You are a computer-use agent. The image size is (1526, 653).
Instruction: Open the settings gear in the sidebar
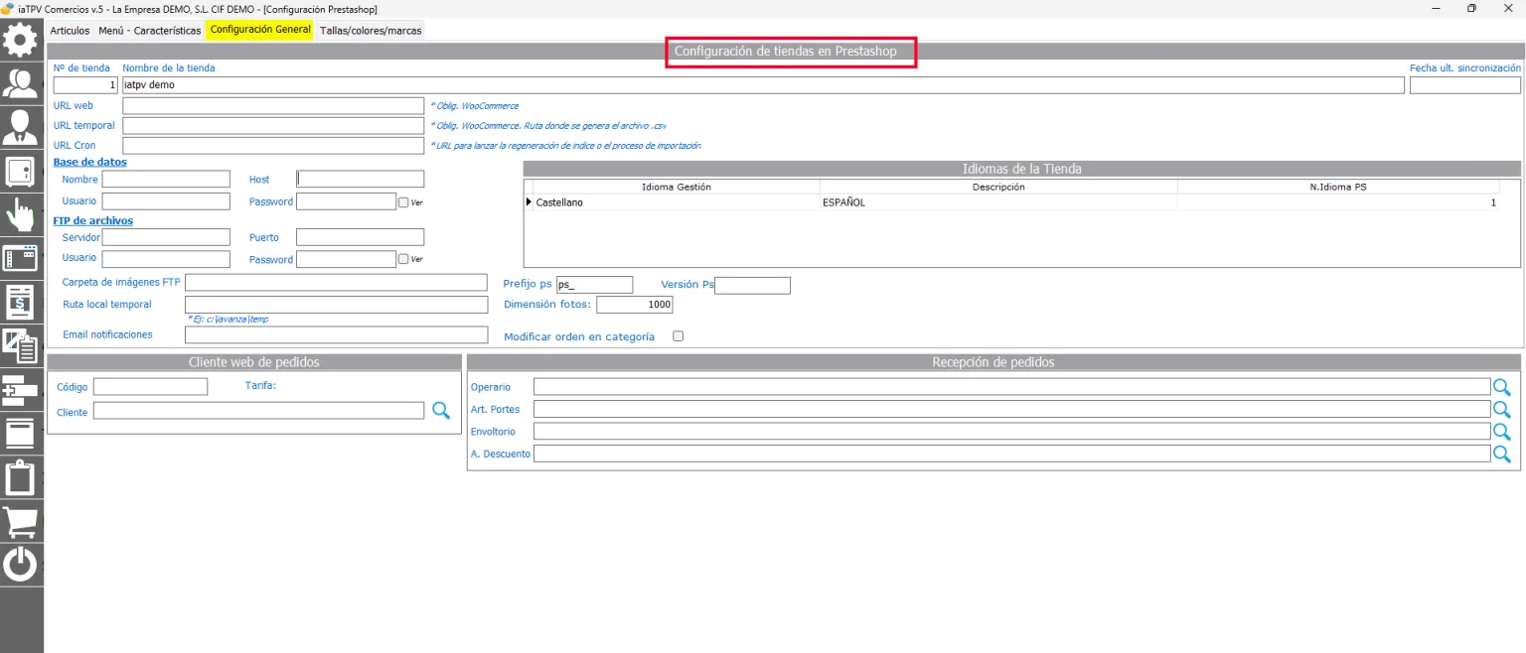coord(21,40)
